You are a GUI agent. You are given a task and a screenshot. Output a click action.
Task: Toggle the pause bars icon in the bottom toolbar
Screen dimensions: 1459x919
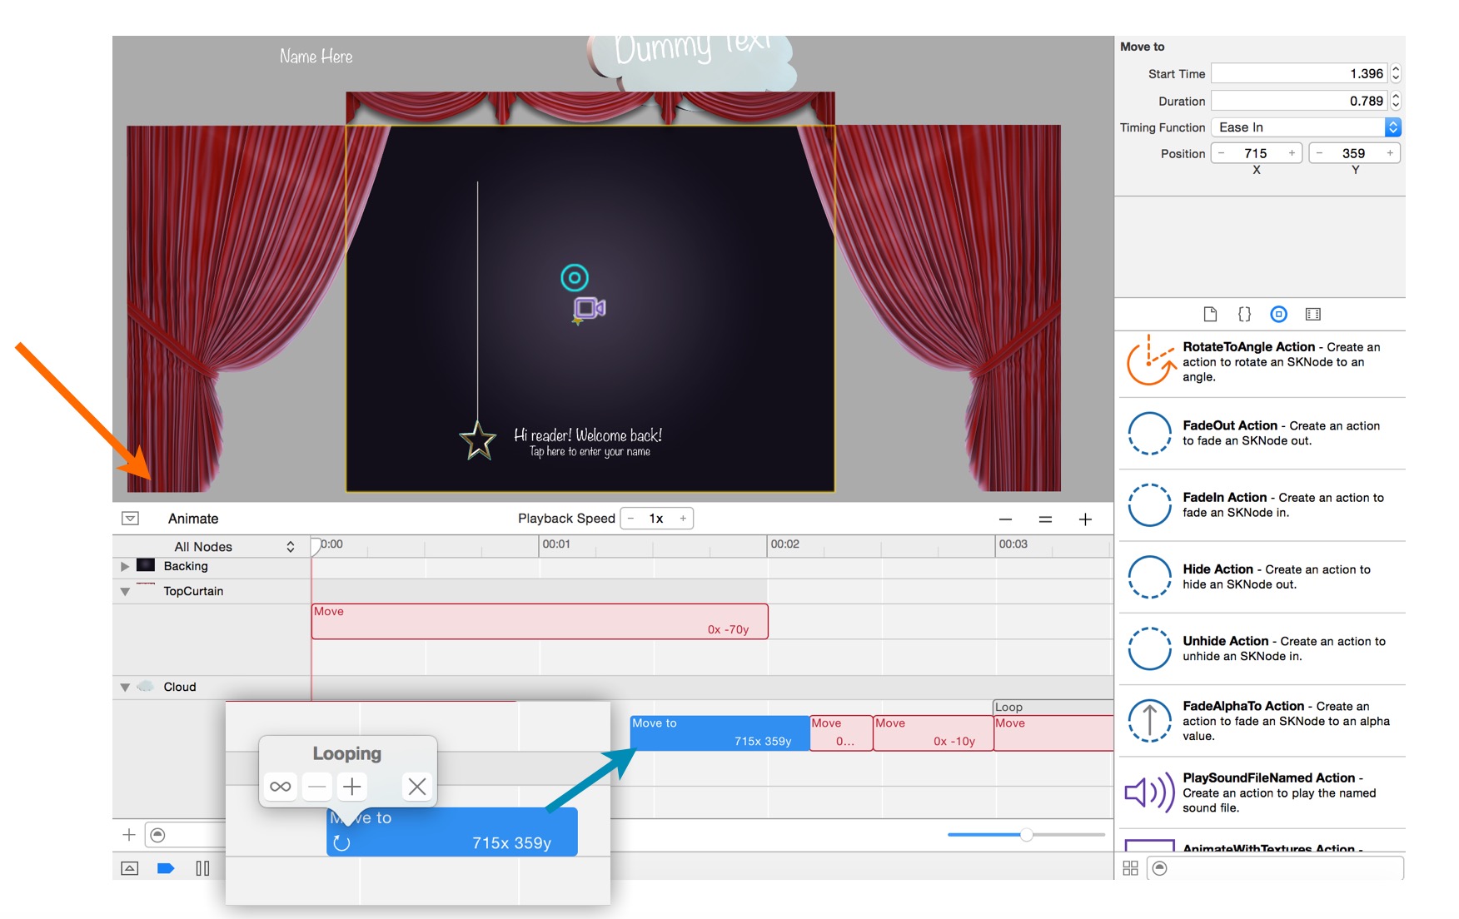pyautogui.click(x=202, y=867)
